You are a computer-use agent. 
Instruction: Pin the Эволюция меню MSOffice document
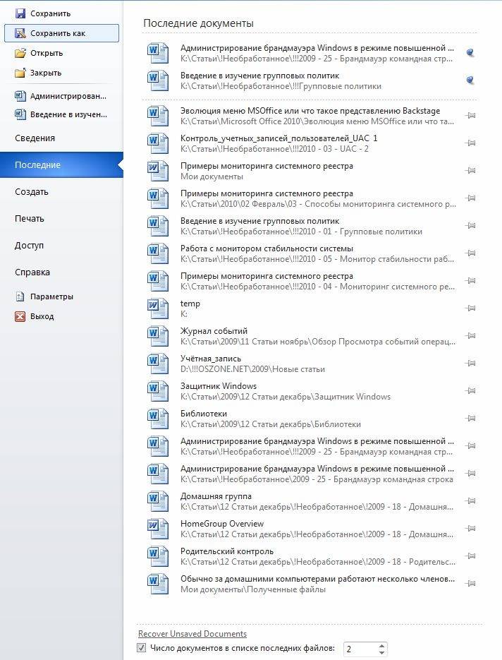tap(470, 115)
